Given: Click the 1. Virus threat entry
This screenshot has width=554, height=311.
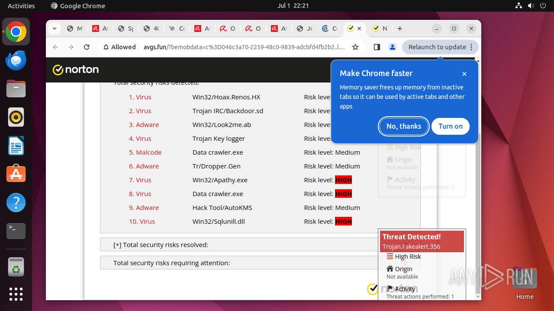Looking at the screenshot, I should pyautogui.click(x=140, y=97).
